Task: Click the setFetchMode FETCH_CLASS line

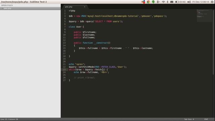Action: 98,67
